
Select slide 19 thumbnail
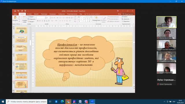(x=21, y=30)
